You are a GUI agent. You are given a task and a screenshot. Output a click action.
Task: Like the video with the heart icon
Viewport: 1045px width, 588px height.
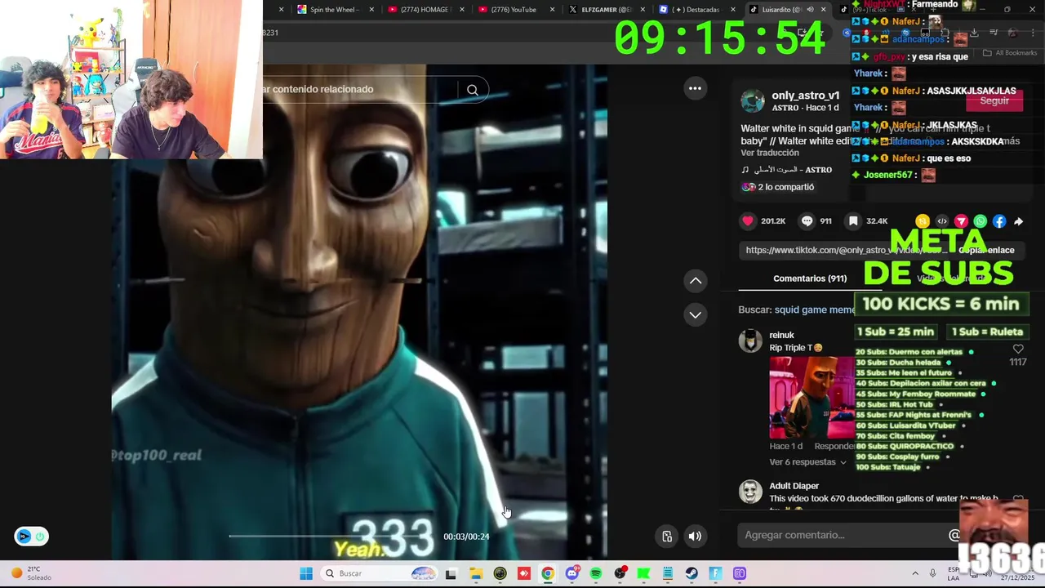pyautogui.click(x=748, y=221)
